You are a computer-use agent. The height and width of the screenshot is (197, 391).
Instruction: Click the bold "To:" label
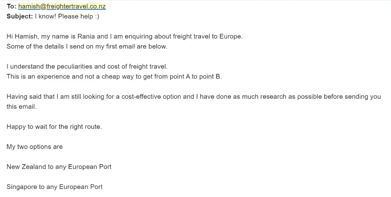[11, 7]
